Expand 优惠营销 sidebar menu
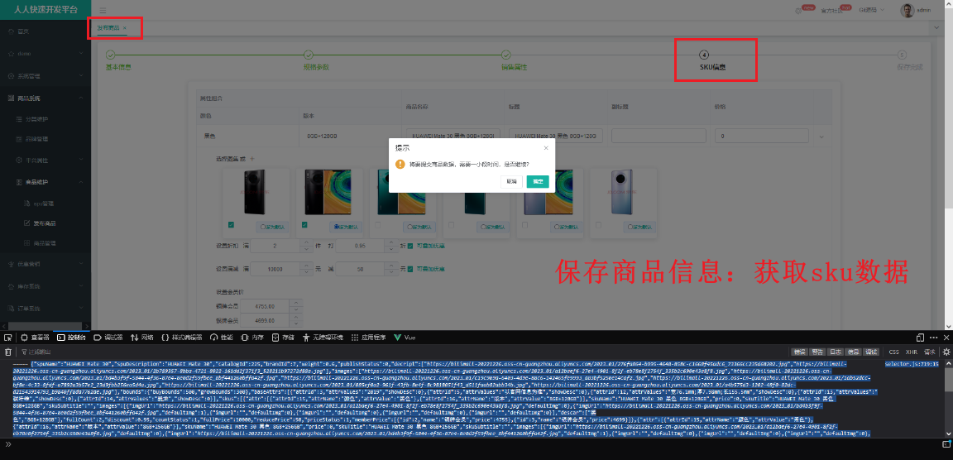 45,264
